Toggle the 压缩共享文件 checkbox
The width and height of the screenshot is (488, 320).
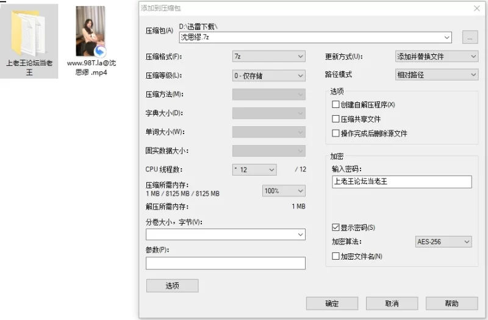coord(335,119)
